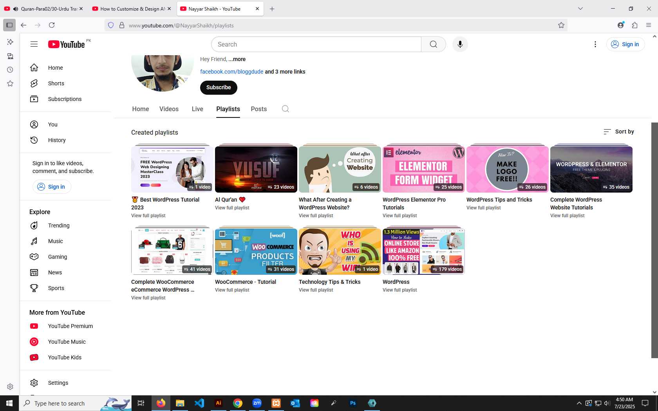This screenshot has width=658, height=411.
Task: Open new browser tab
Action: 272,9
